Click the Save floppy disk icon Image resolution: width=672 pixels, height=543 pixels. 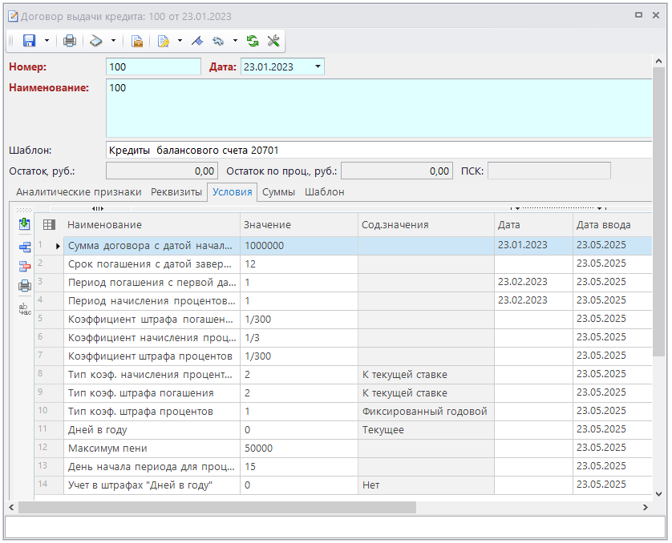pos(30,41)
